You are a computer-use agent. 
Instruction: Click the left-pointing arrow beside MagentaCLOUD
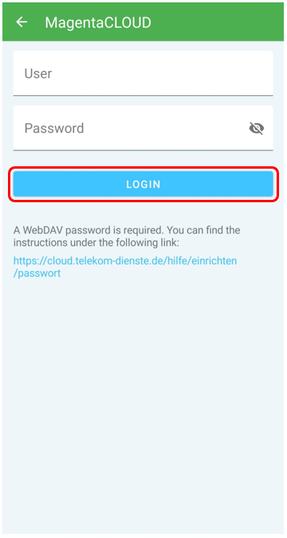tap(22, 22)
